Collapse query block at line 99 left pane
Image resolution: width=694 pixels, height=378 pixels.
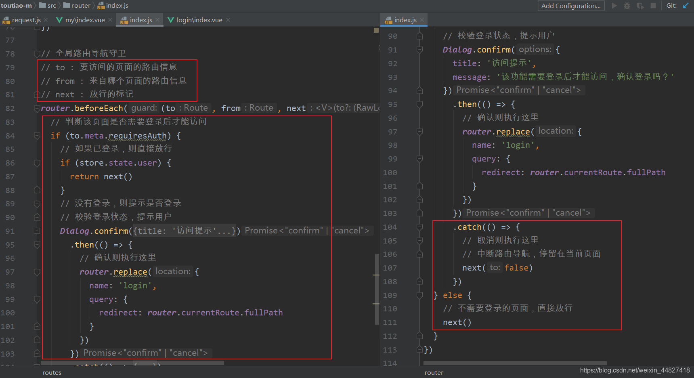37,299
